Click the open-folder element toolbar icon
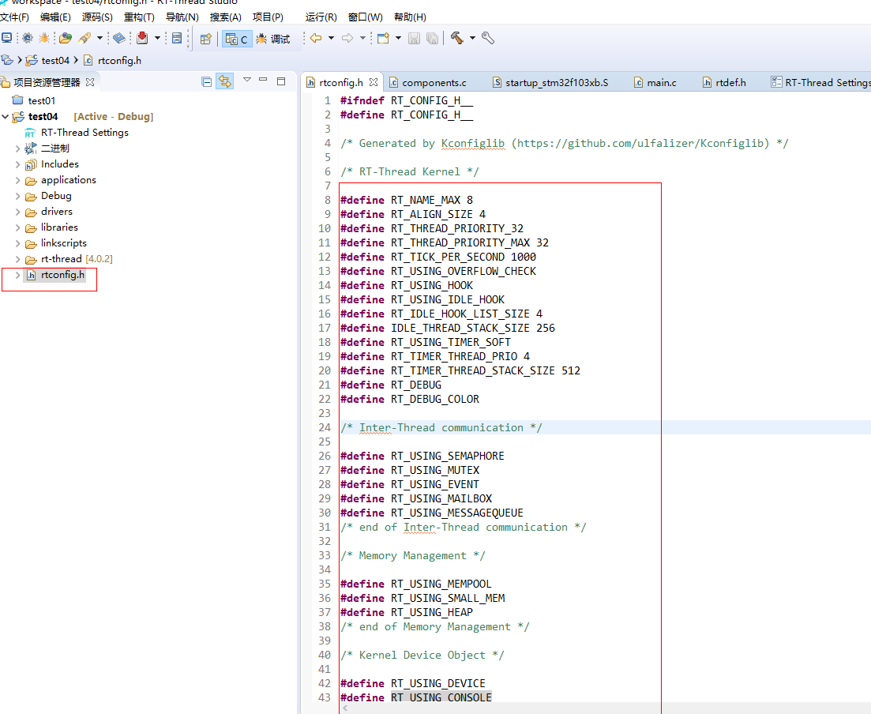The height and width of the screenshot is (714, 871). click(66, 38)
